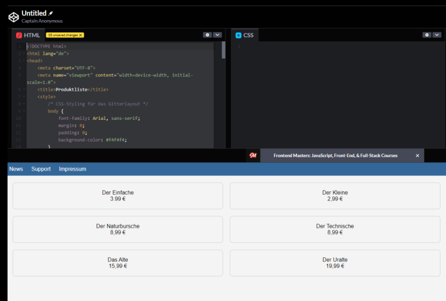Screen dimensions: 446x301
Task: Click the meta charset UTF-8 code line
Action: 66,68
